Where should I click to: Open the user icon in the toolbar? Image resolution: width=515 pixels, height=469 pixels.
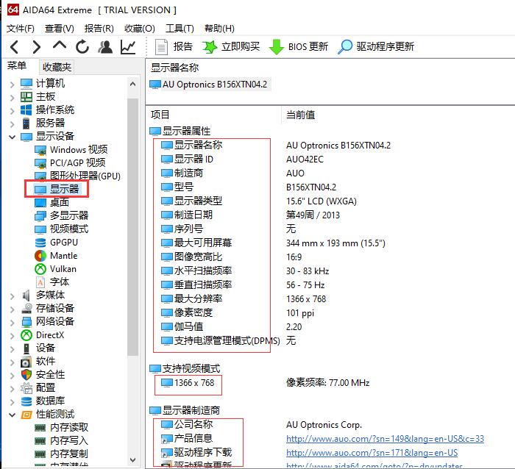[x=105, y=47]
